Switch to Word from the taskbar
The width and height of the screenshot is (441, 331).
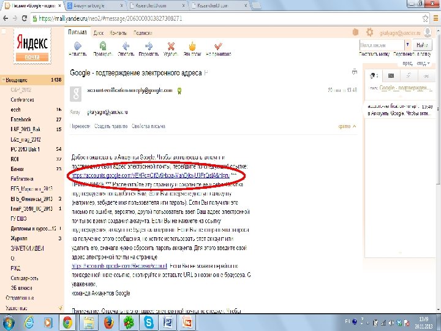pos(168,322)
